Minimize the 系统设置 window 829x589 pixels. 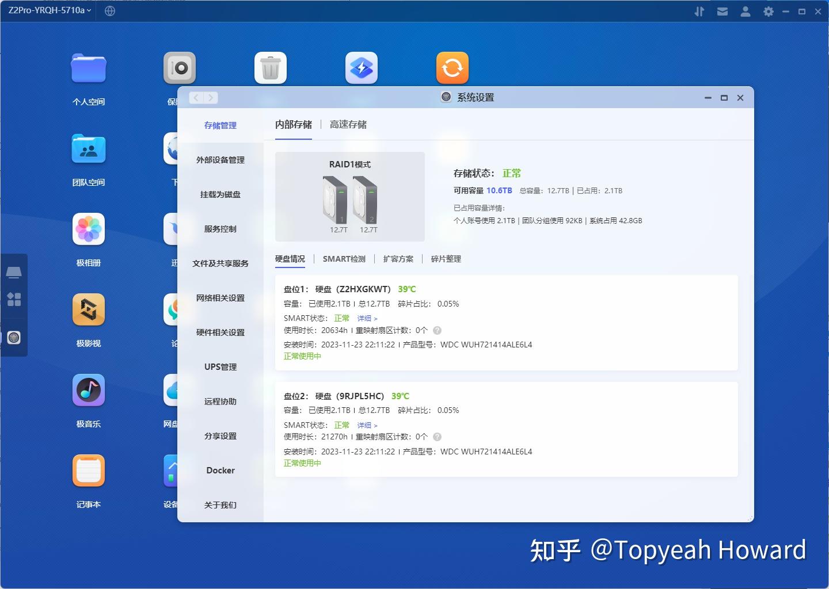(x=708, y=98)
